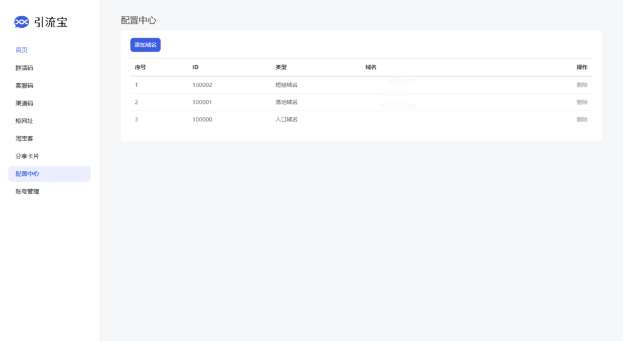
Task: Open 客服码 sidebar entry
Action: 24,85
